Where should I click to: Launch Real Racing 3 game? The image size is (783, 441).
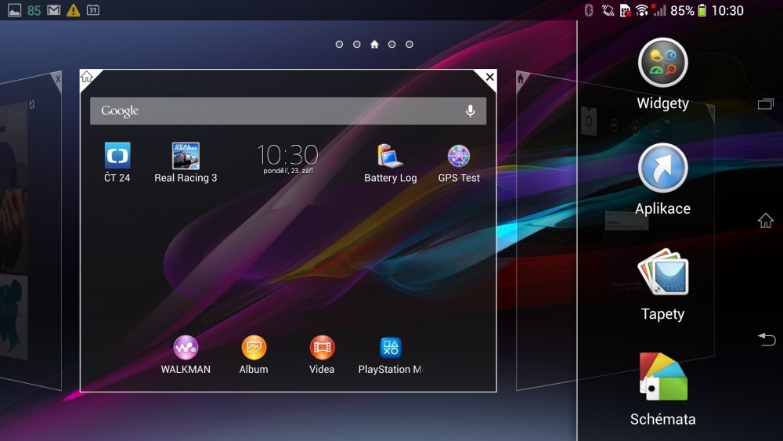(186, 163)
